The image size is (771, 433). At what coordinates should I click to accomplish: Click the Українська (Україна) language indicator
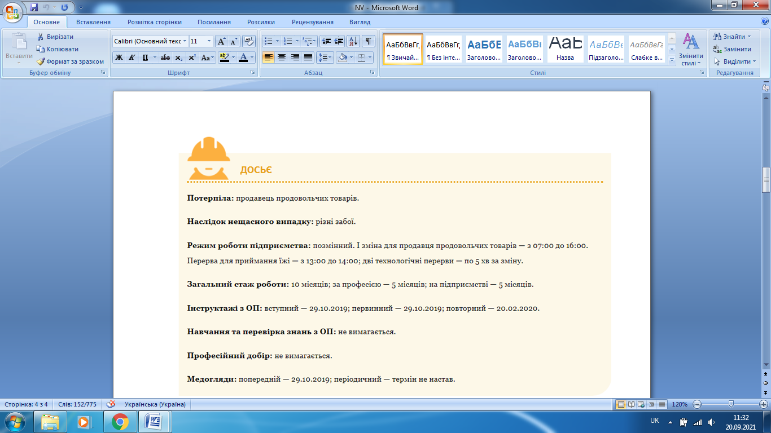(155, 404)
